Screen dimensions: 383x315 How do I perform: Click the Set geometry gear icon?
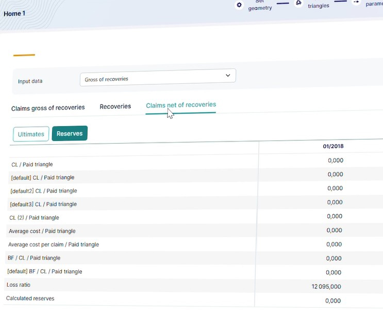[x=239, y=5]
